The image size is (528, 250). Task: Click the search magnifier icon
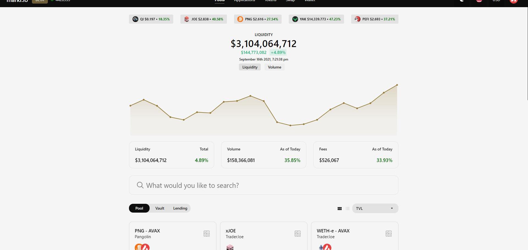click(140, 185)
